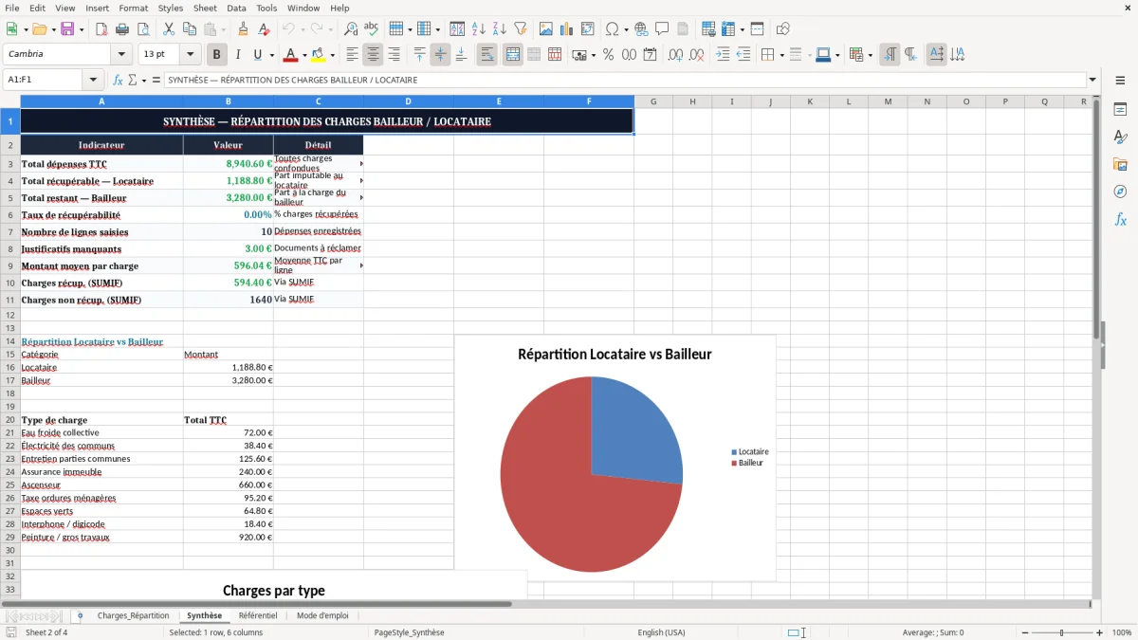Viewport: 1138px width, 640px height.
Task: Click the zoom in plus button
Action: 1099,632
